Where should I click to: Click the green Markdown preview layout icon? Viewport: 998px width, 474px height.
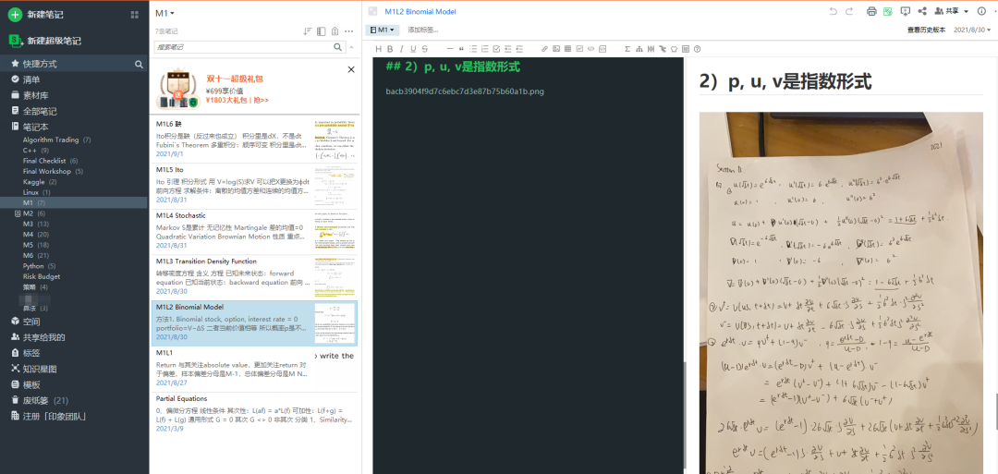click(x=888, y=11)
